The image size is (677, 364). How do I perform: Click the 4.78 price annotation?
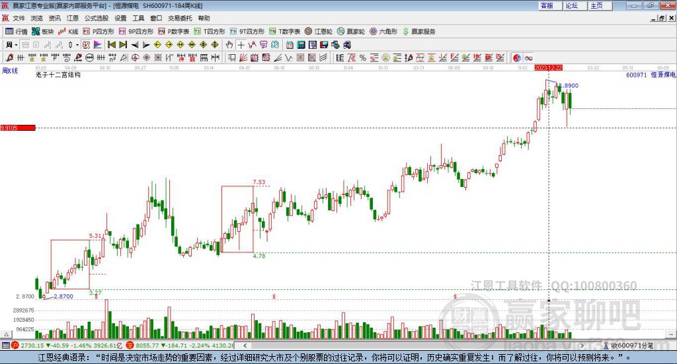[259, 256]
